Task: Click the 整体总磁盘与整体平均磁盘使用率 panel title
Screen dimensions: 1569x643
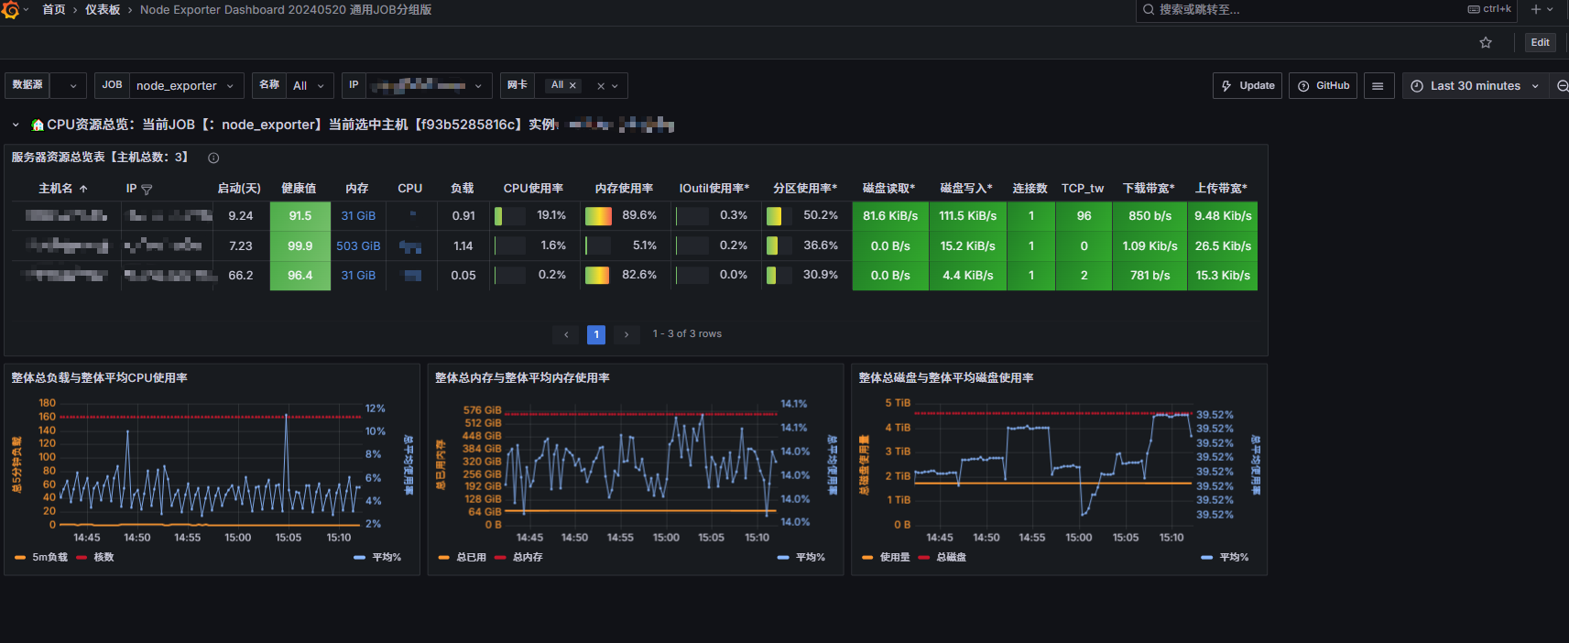Action: (946, 378)
